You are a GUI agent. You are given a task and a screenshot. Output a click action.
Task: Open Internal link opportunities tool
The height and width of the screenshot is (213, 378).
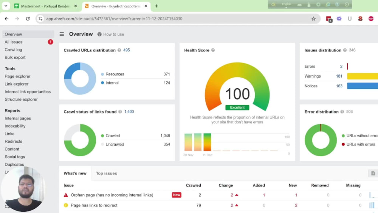(x=28, y=92)
